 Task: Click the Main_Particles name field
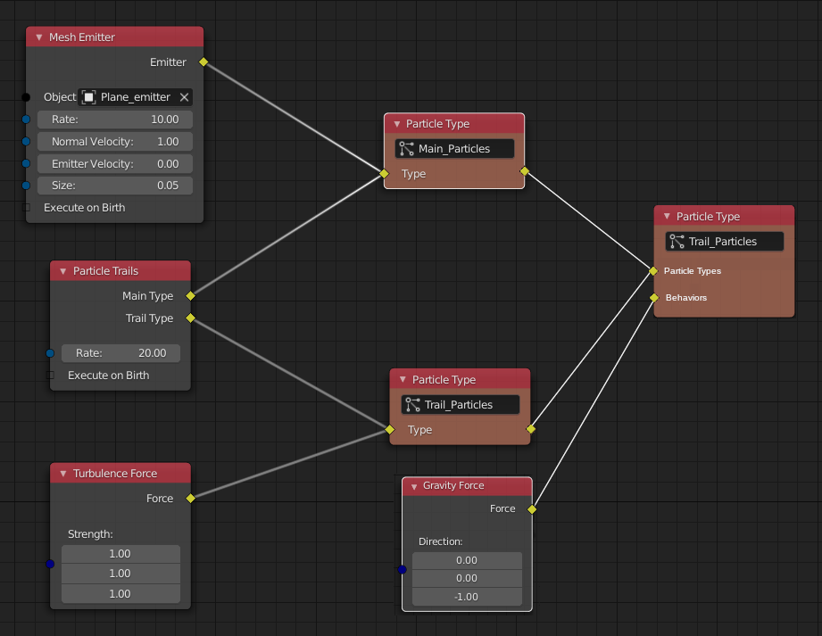(x=454, y=149)
